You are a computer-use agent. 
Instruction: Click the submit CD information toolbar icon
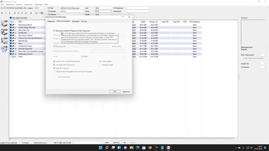pos(42,13)
